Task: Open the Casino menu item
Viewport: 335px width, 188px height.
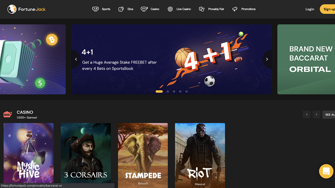Action: 155,9
